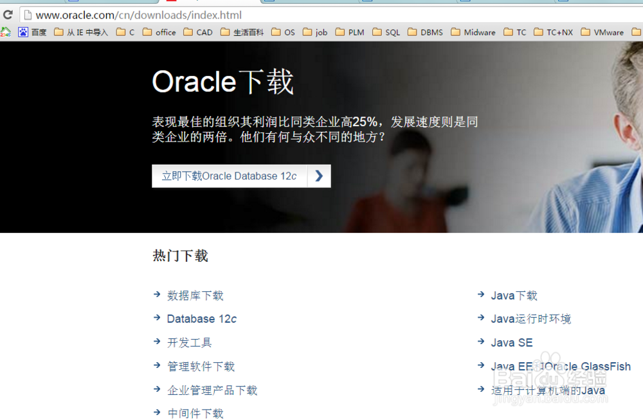Open the 企业管理产品下载 link
The image size is (643, 420).
click(212, 390)
